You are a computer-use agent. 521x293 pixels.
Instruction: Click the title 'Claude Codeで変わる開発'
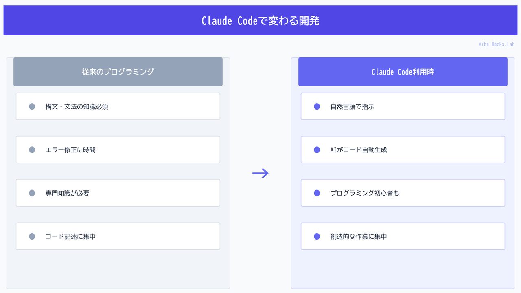pyautogui.click(x=260, y=21)
